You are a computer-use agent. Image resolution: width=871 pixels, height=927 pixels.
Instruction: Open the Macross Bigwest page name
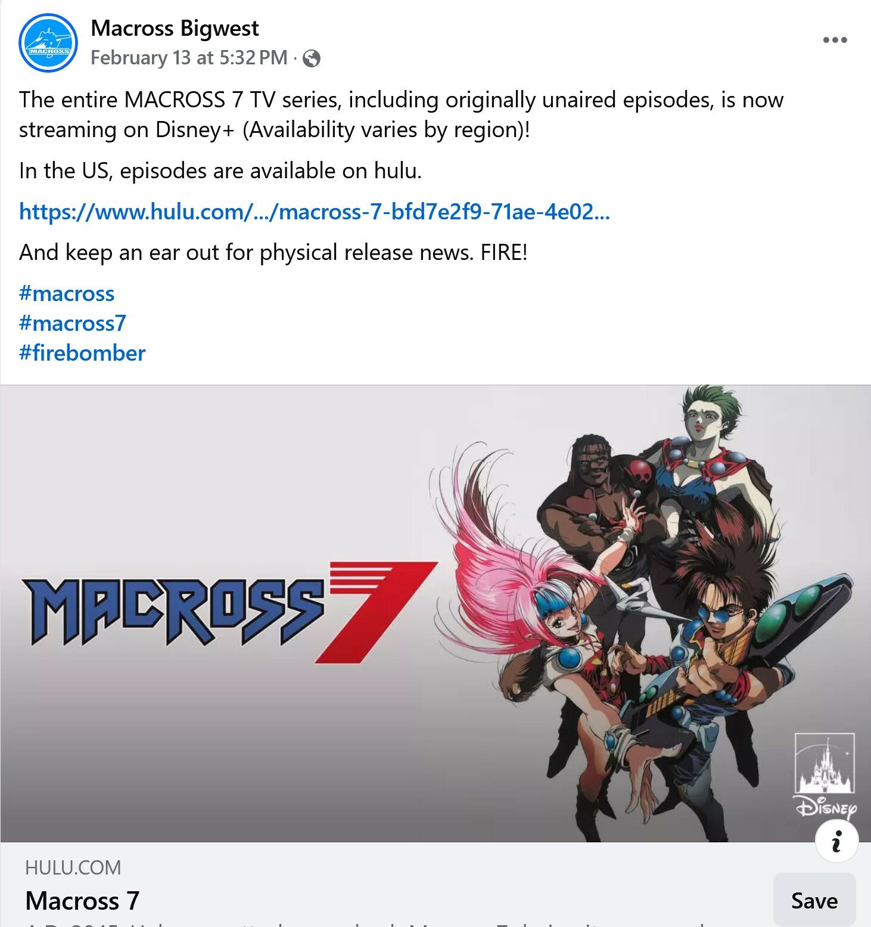175,29
